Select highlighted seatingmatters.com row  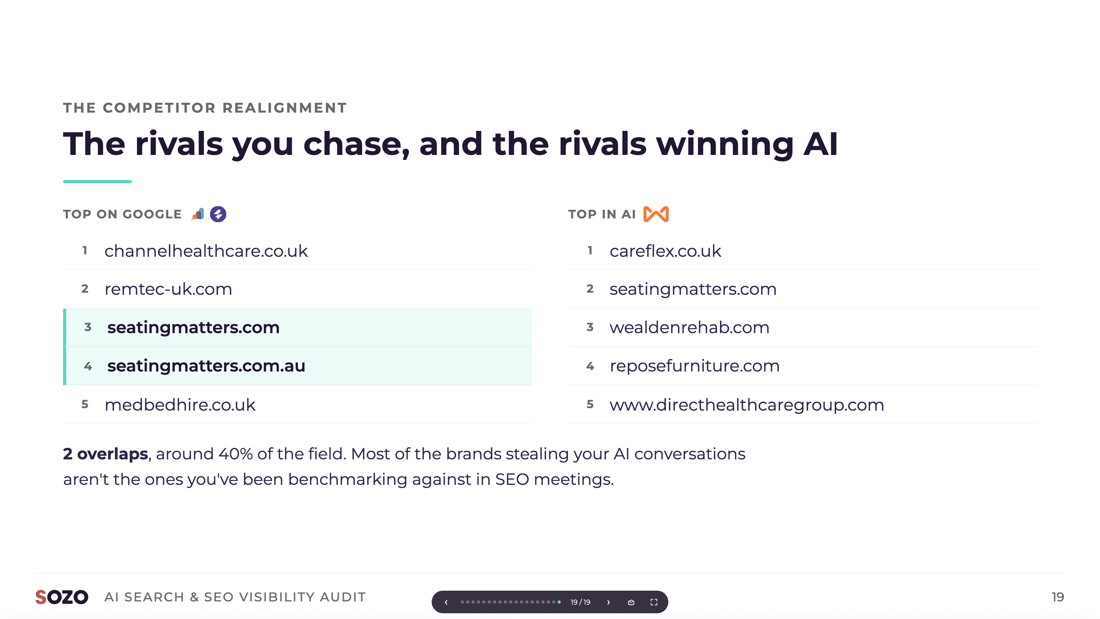[297, 327]
